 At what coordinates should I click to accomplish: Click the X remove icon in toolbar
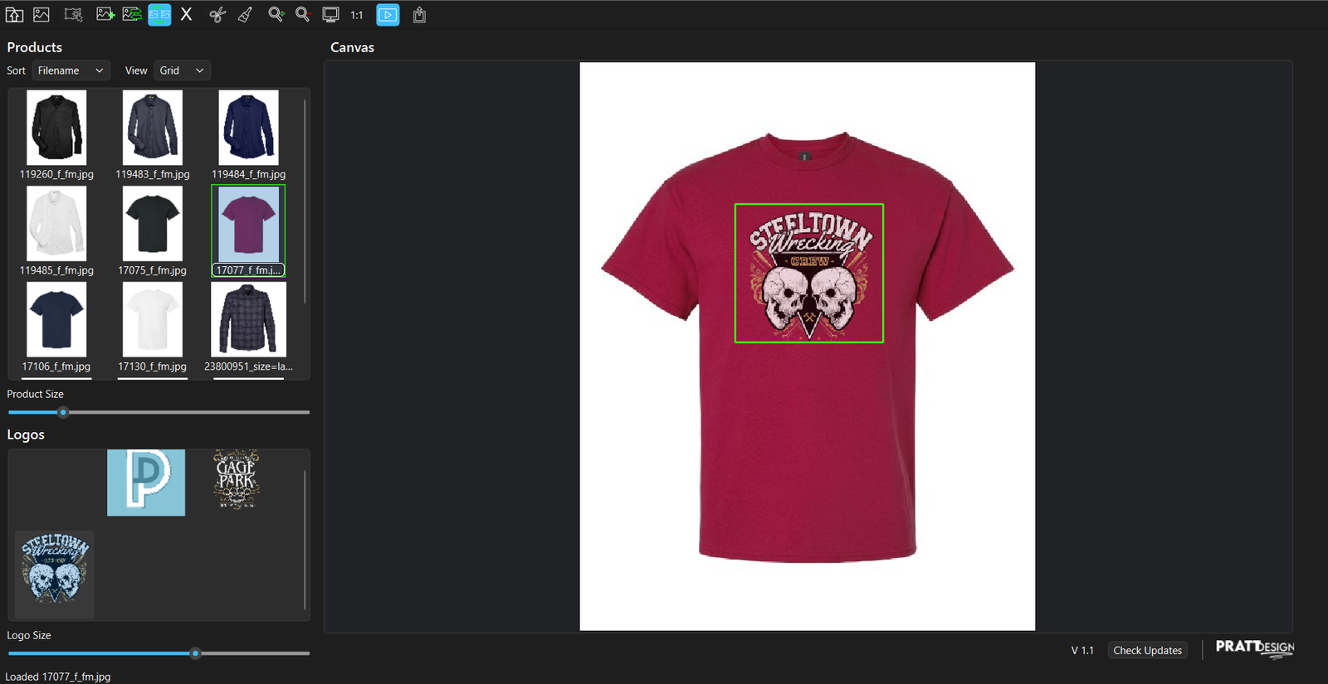(x=187, y=15)
